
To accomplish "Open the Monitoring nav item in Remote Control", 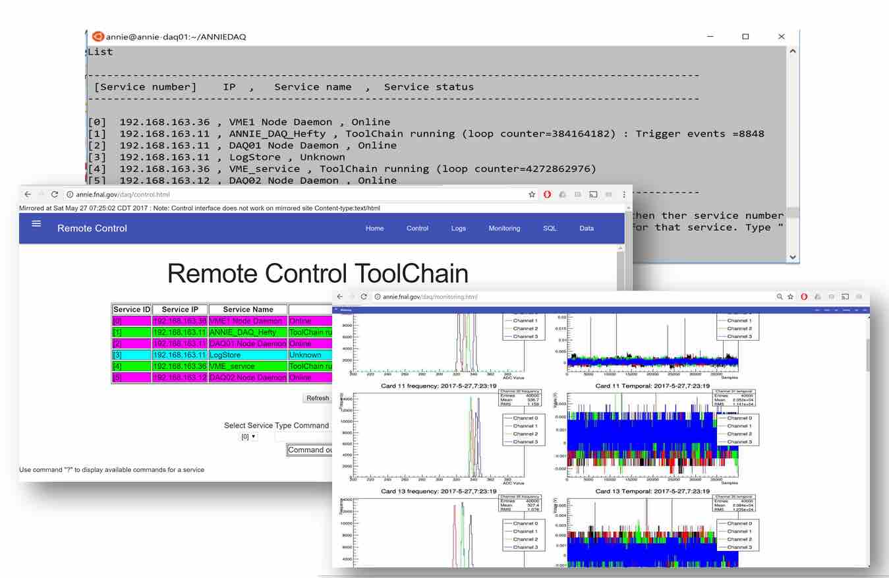I will pyautogui.click(x=504, y=228).
